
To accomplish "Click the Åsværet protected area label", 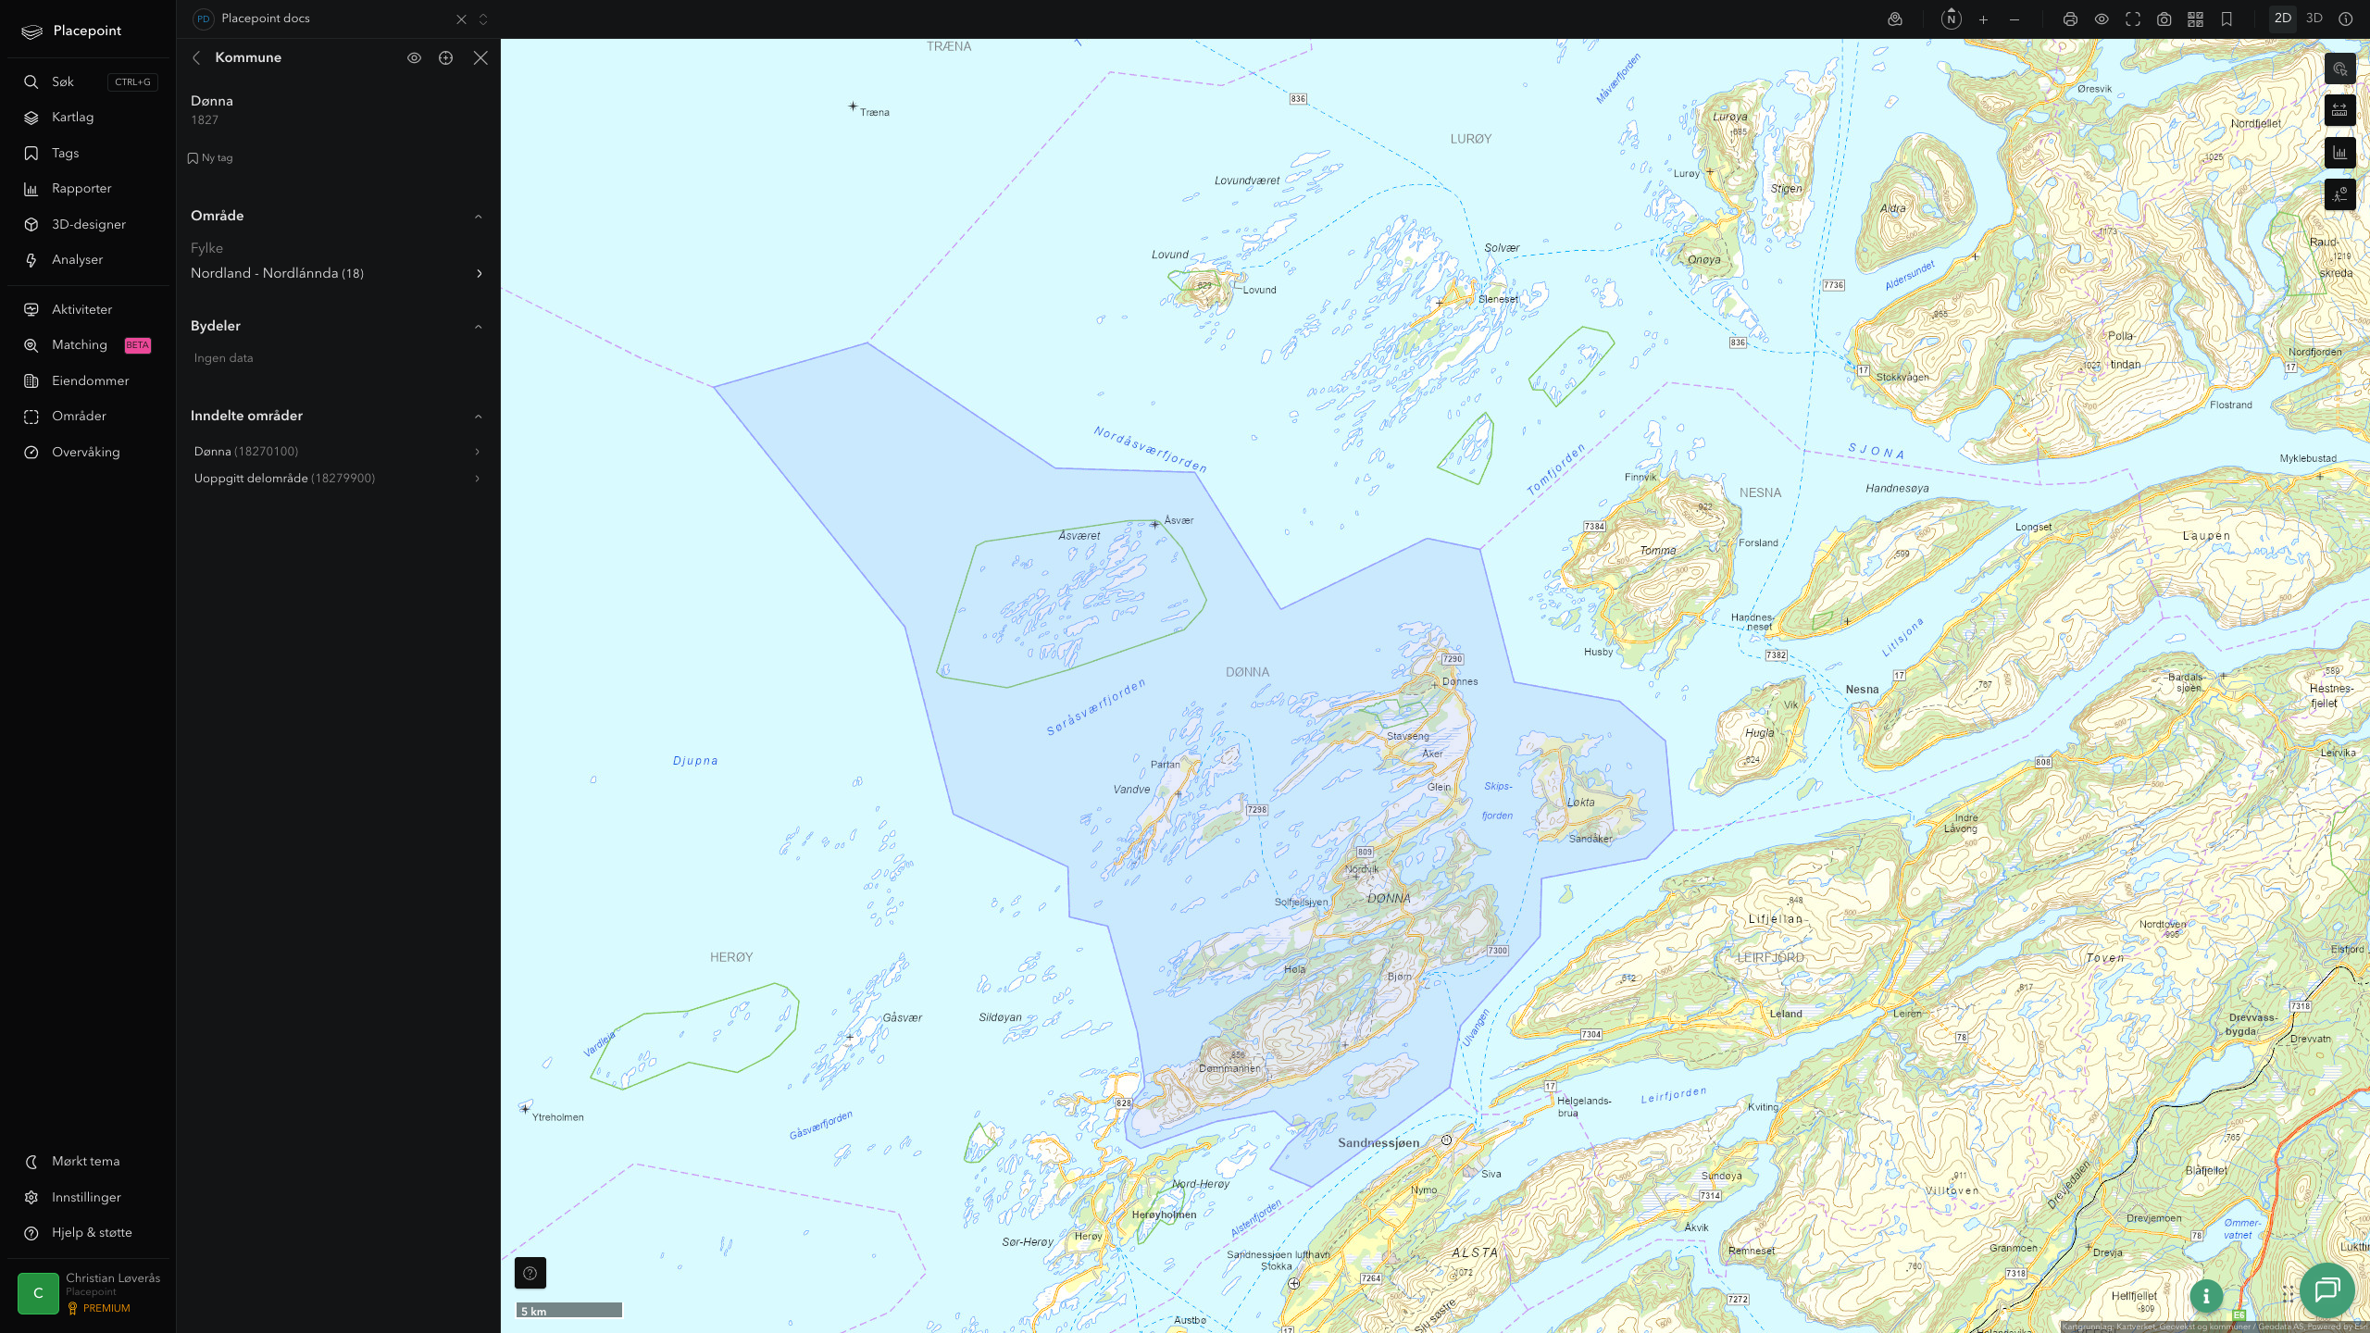I will point(1079,536).
